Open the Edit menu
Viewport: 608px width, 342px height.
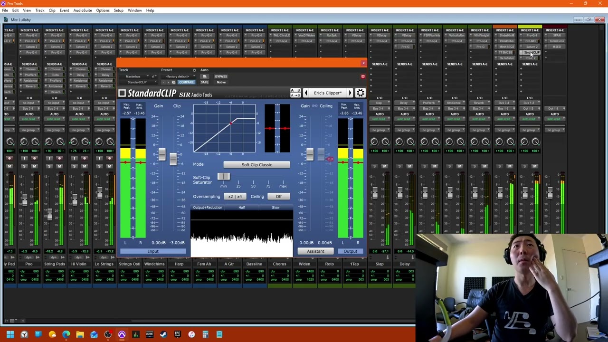(16, 10)
